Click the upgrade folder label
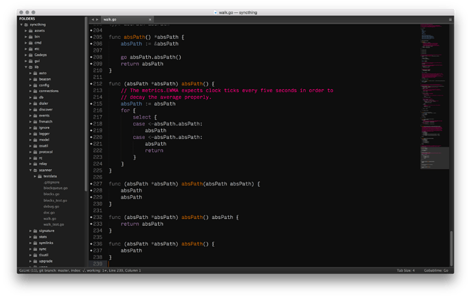The width and height of the screenshot is (471, 298). (x=46, y=261)
